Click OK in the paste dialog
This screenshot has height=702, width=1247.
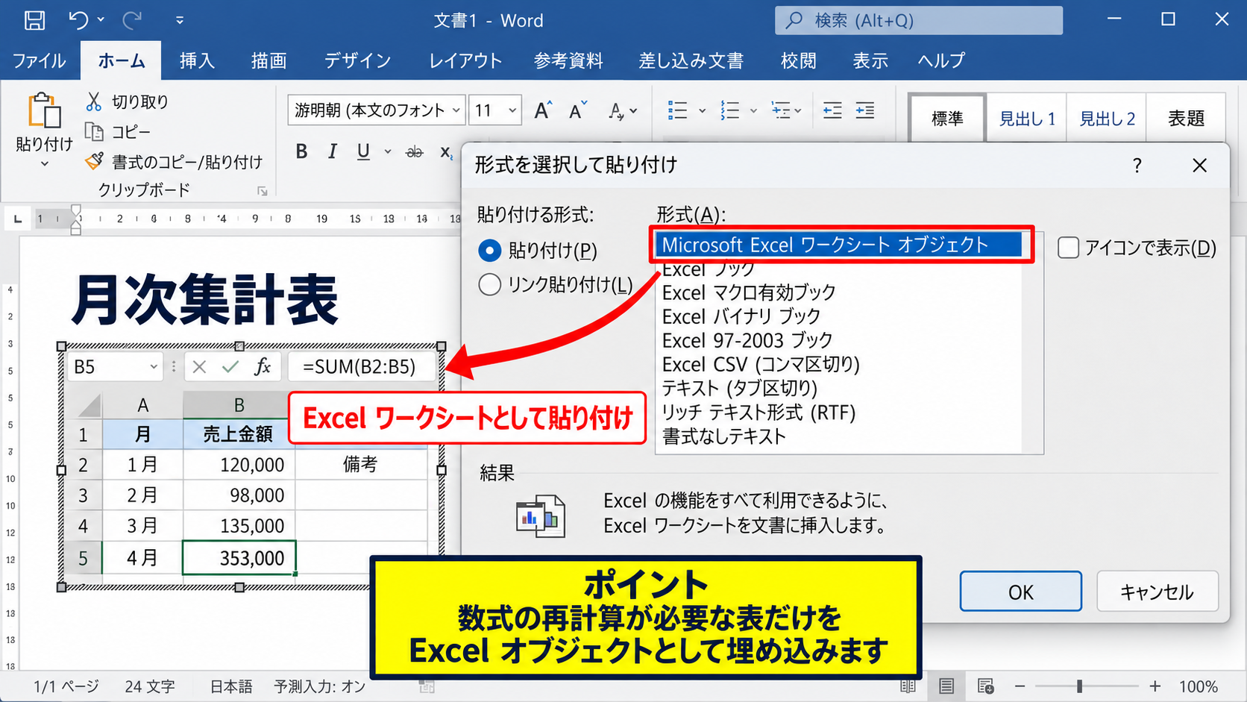point(1020,592)
